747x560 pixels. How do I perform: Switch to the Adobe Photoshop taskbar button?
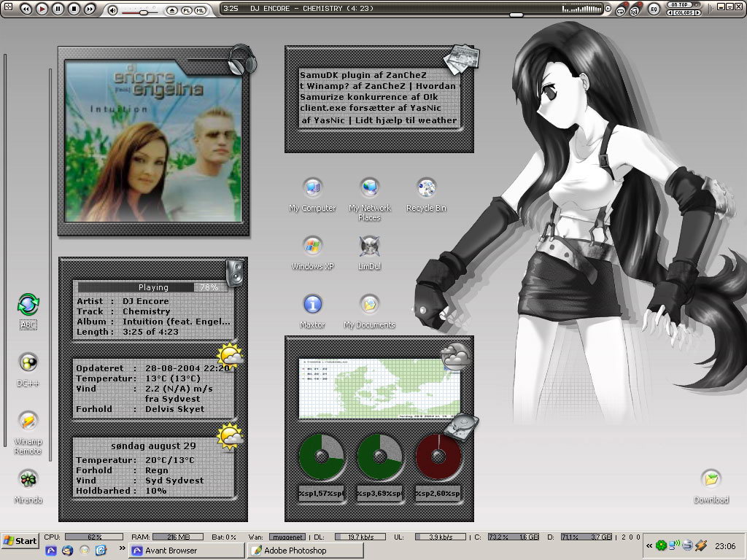coord(306,551)
